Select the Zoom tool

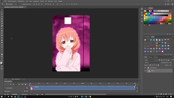coord(2,57)
